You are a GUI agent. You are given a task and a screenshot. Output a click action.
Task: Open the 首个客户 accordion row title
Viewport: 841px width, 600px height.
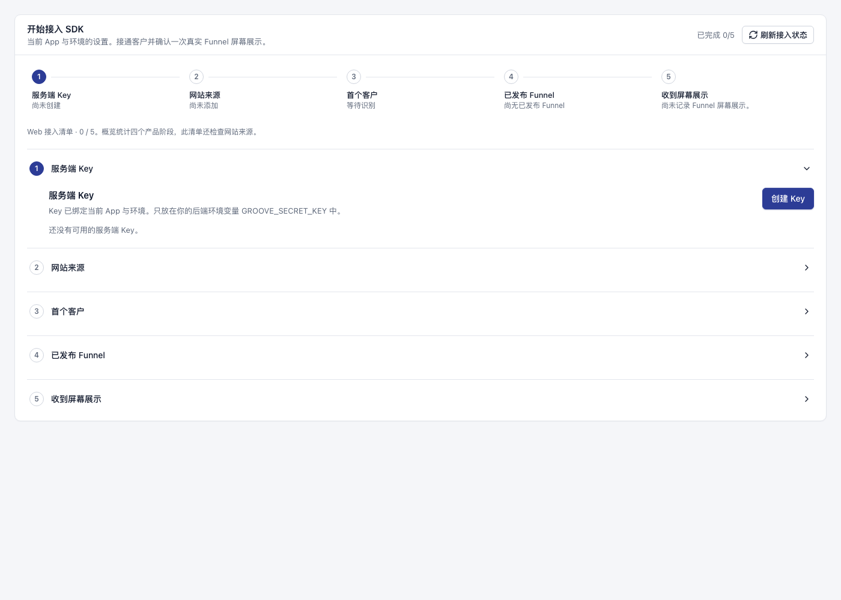click(x=68, y=311)
